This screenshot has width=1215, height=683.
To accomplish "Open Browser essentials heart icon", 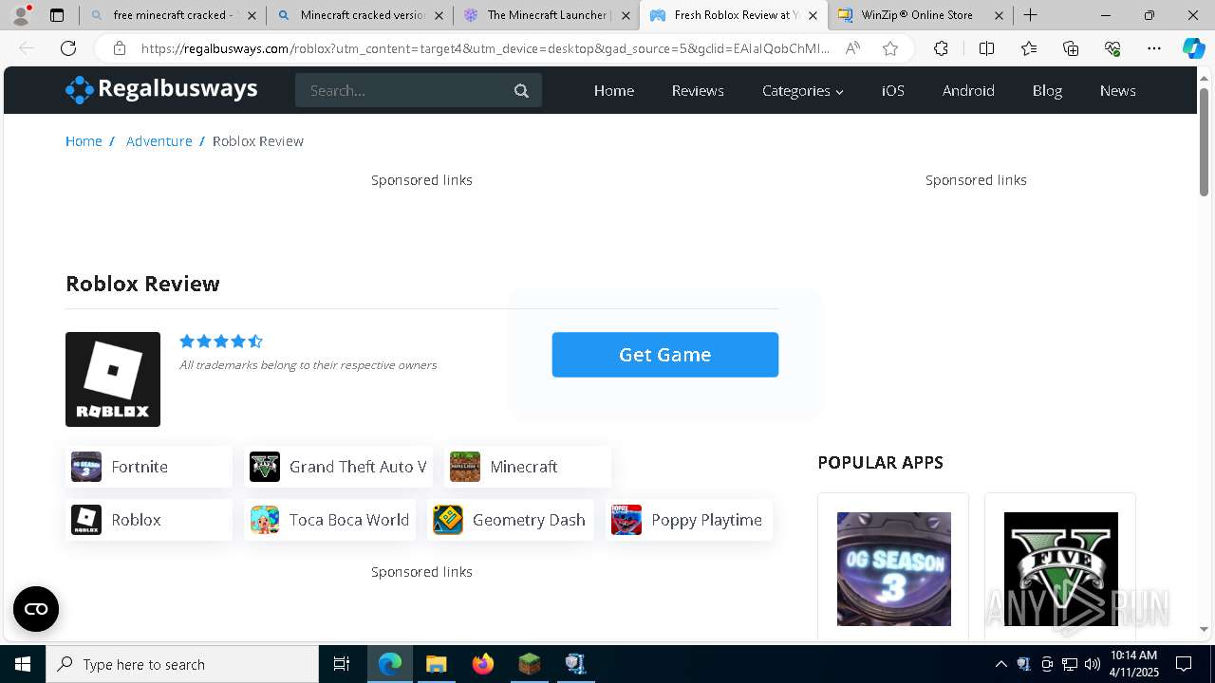I will pos(1112,48).
